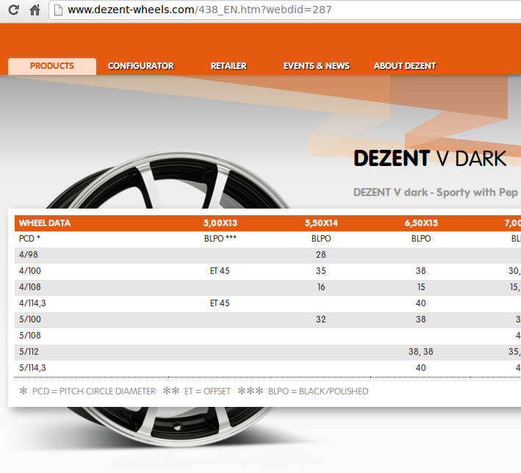This screenshot has height=473, width=521.
Task: Click 'ET 45' in the 4/100 row
Action: [220, 271]
